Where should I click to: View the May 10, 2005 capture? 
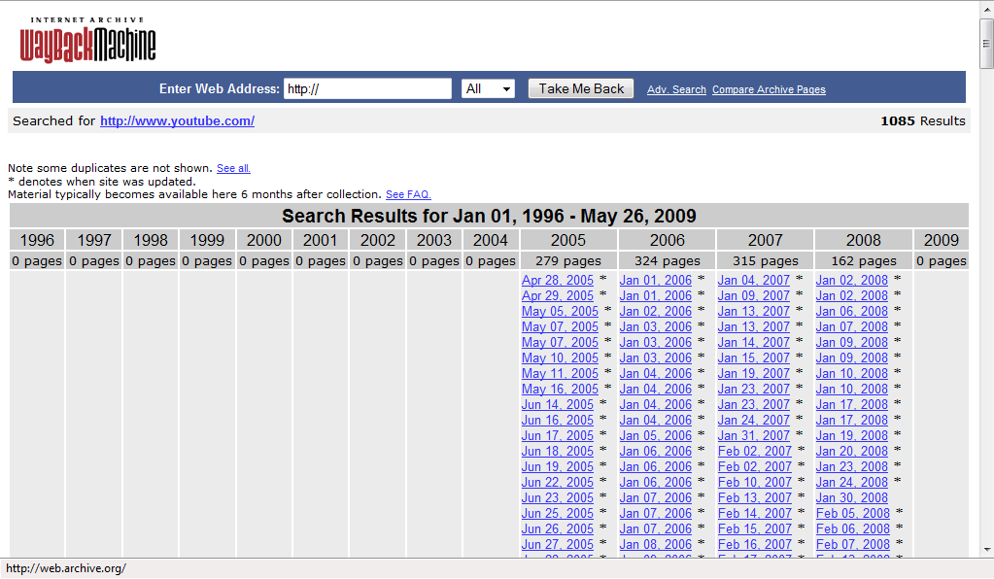point(560,358)
